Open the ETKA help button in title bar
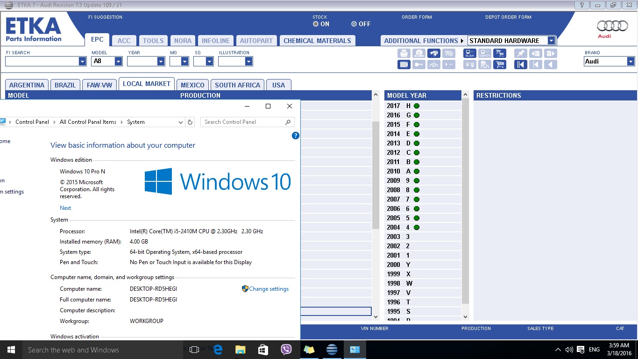The height and width of the screenshot is (359, 638). pyautogui.click(x=581, y=5)
